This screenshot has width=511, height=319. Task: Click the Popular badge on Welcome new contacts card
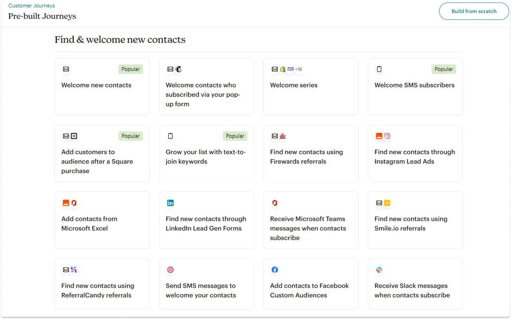[131, 69]
